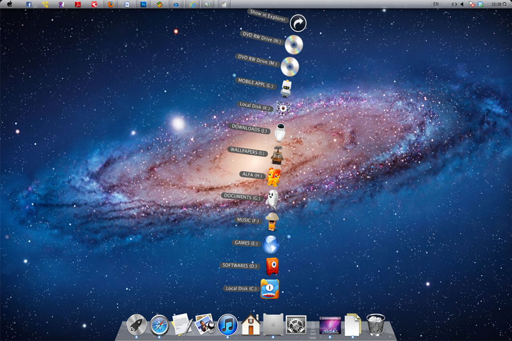
Task: Launch Firefox from the top bar
Action: [110, 4]
